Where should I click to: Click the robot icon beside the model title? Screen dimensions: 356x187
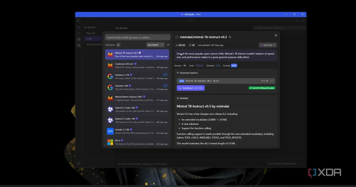click(x=177, y=37)
